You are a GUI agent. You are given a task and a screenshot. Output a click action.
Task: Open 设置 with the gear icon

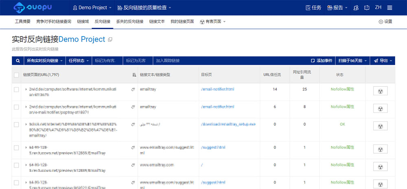pyautogui.click(x=385, y=22)
